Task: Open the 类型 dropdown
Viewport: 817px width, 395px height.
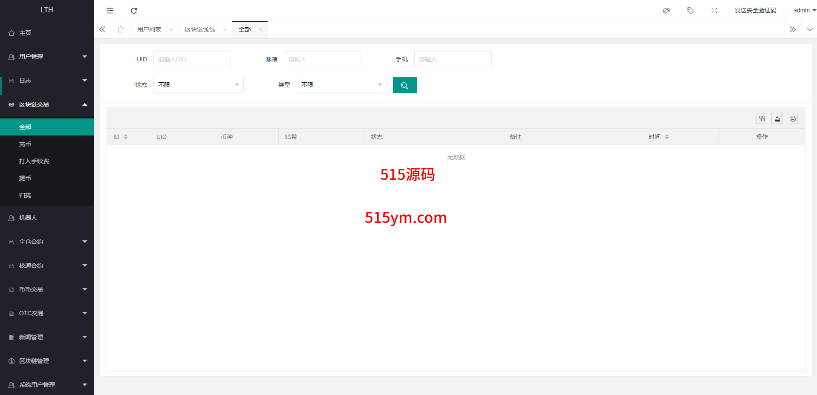Action: pyautogui.click(x=341, y=85)
